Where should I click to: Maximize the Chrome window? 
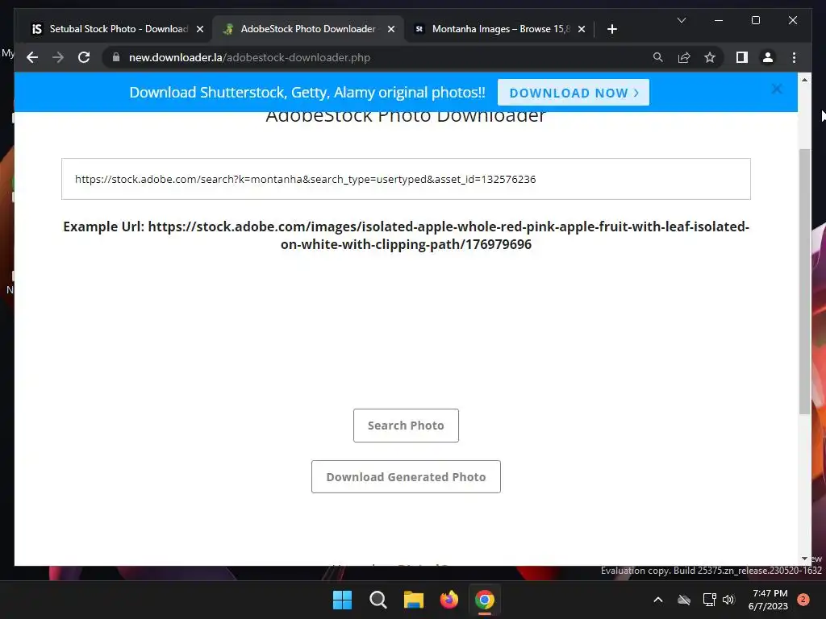[755, 20]
